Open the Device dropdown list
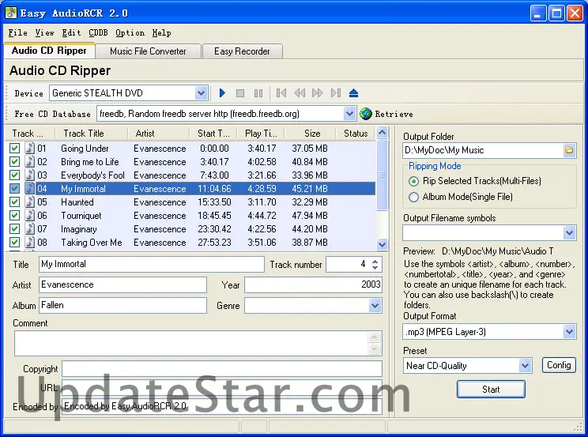 tap(201, 93)
